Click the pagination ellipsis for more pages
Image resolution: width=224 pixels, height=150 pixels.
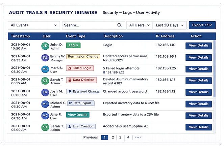(138, 138)
